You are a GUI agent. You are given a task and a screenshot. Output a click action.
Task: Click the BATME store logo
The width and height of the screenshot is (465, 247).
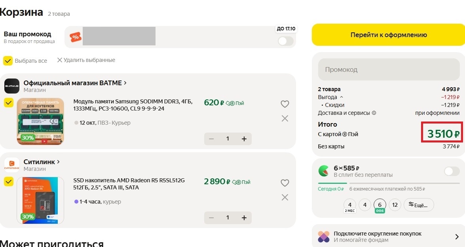(x=11, y=85)
